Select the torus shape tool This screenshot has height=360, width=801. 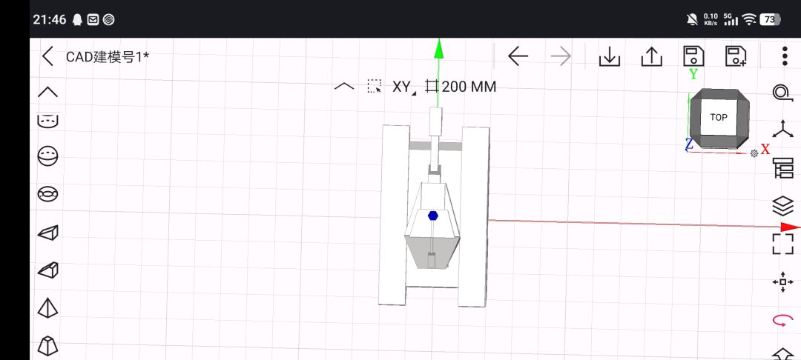click(48, 194)
